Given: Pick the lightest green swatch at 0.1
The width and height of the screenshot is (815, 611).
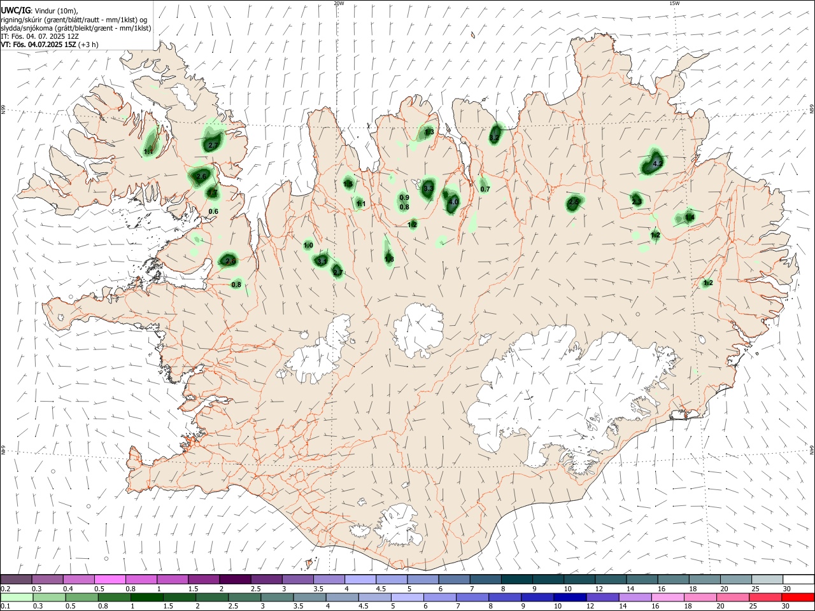Looking at the screenshot, I should click(17, 597).
